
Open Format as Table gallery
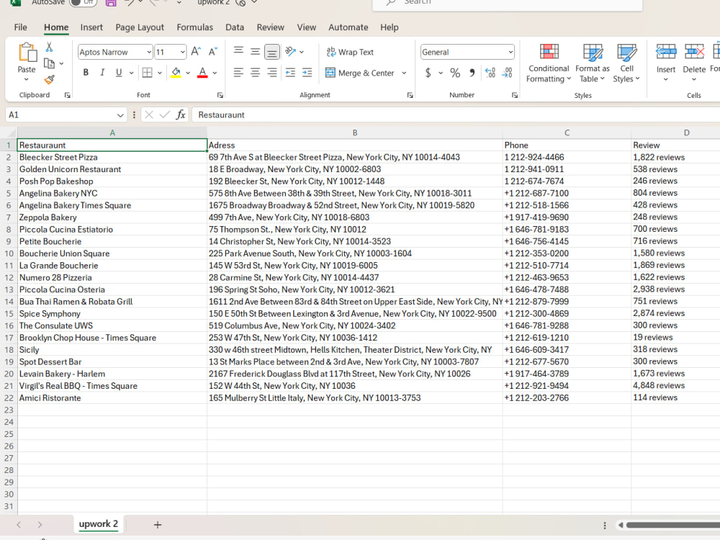pos(593,63)
